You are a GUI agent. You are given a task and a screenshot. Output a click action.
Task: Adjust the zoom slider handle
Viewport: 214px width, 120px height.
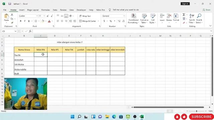(x=197, y=111)
